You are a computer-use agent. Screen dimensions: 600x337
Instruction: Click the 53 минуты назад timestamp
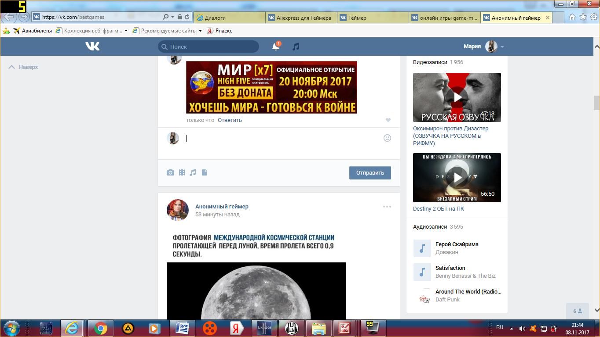coord(217,215)
